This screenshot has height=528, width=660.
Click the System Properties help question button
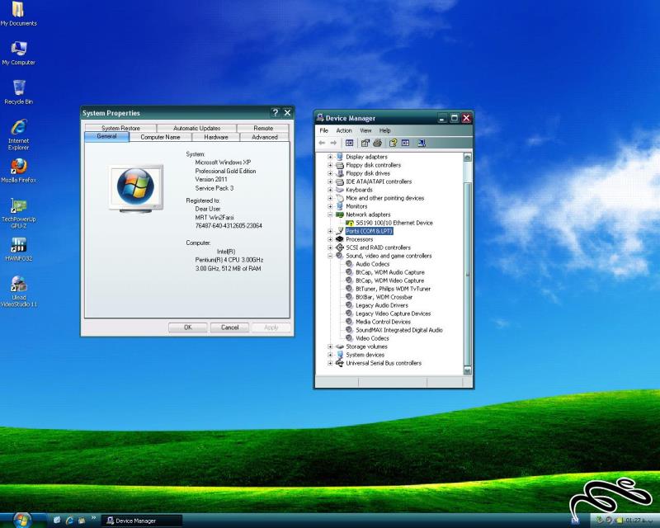pos(275,112)
